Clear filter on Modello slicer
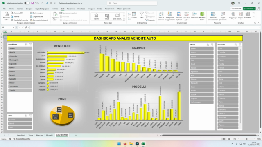Image resolution: width=262 pixels, height=147 pixels. [x=240, y=45]
